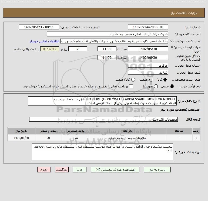The height and width of the screenshot is (201, 208).
Task: Click the پاسخ به نیاز button
Action: 157,170
